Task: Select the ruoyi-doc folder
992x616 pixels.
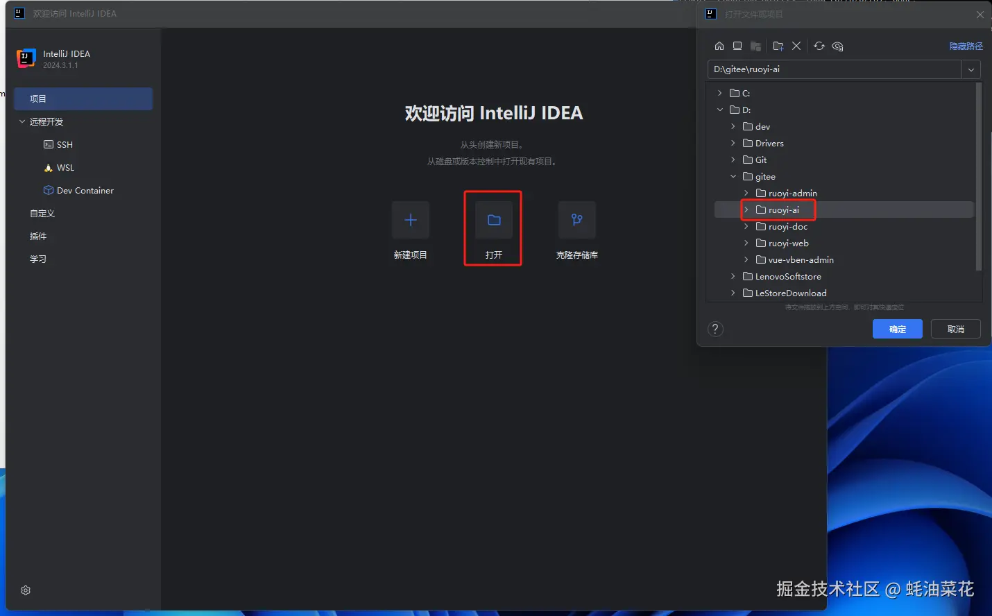Action: (x=782, y=226)
